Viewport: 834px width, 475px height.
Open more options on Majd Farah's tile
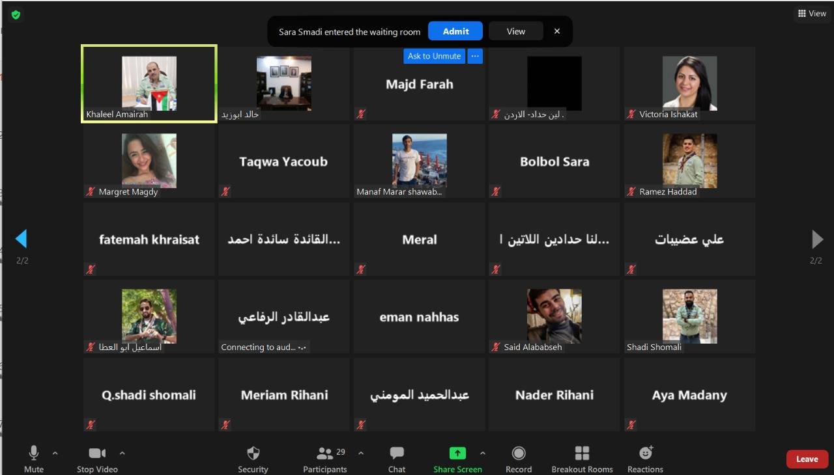(x=474, y=56)
